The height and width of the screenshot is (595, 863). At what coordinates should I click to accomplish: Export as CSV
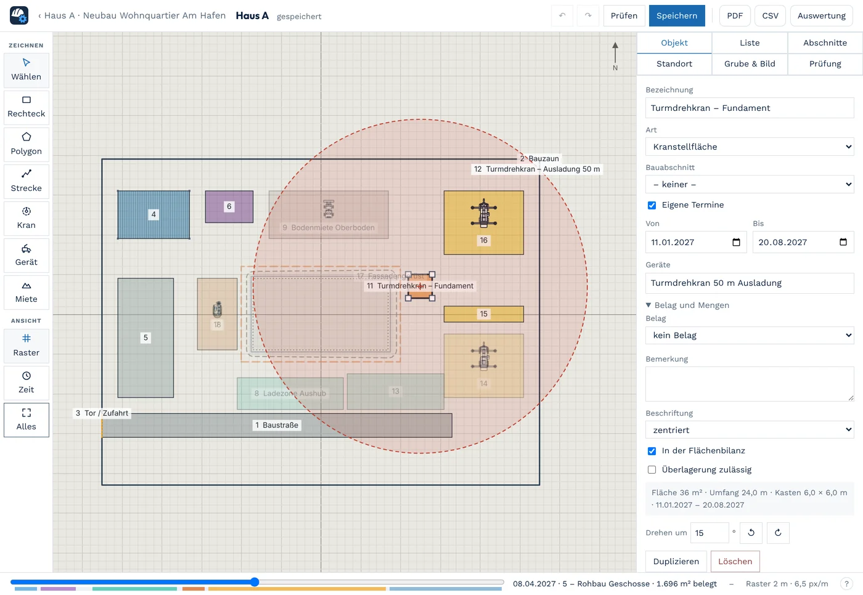tap(770, 15)
